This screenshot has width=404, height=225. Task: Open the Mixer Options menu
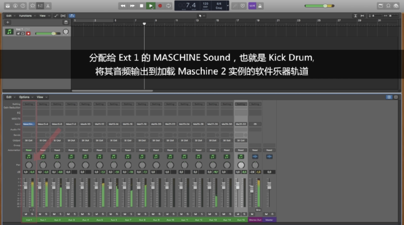click(x=26, y=97)
